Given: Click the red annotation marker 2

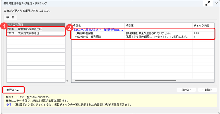Looking at the screenshot, I should [69, 28].
